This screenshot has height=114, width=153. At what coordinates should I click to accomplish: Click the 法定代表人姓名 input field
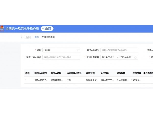click(61, 57)
